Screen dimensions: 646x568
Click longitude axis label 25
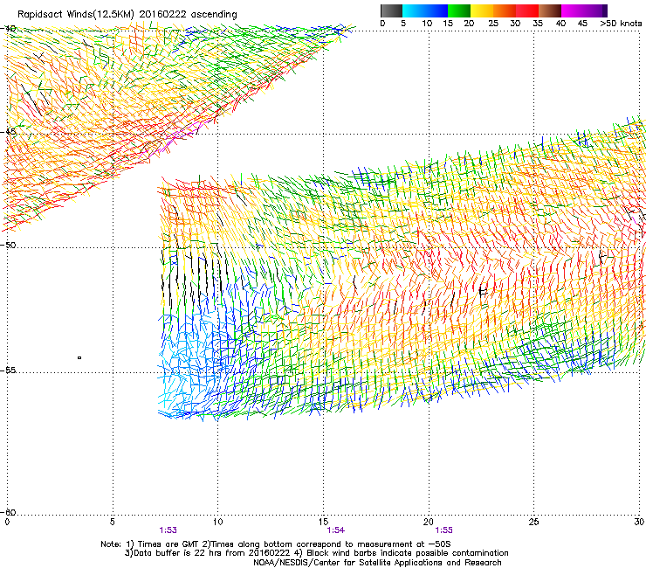tap(533, 522)
